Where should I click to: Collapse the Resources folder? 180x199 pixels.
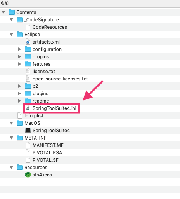12,168
